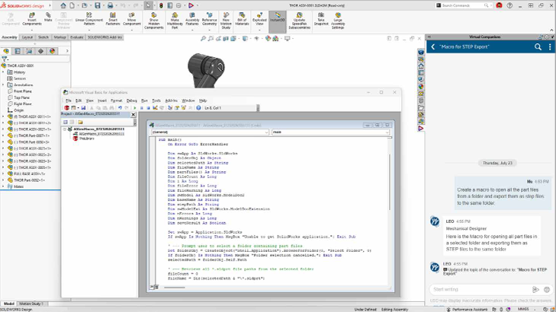
Task: Open Run menu in VBA editor
Action: [x=144, y=100]
